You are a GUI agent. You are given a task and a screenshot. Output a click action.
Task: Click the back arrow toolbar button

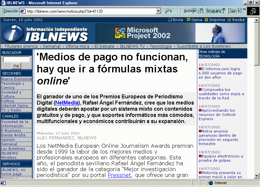tap(233, 11)
